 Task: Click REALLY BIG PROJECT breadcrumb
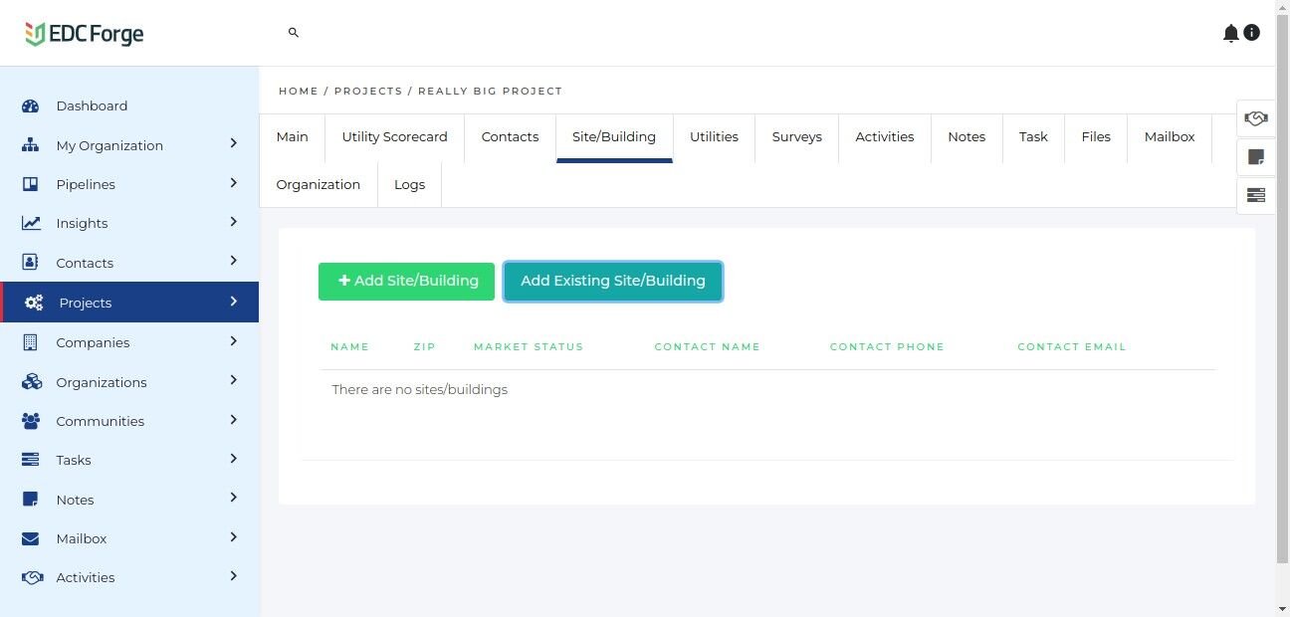click(490, 91)
